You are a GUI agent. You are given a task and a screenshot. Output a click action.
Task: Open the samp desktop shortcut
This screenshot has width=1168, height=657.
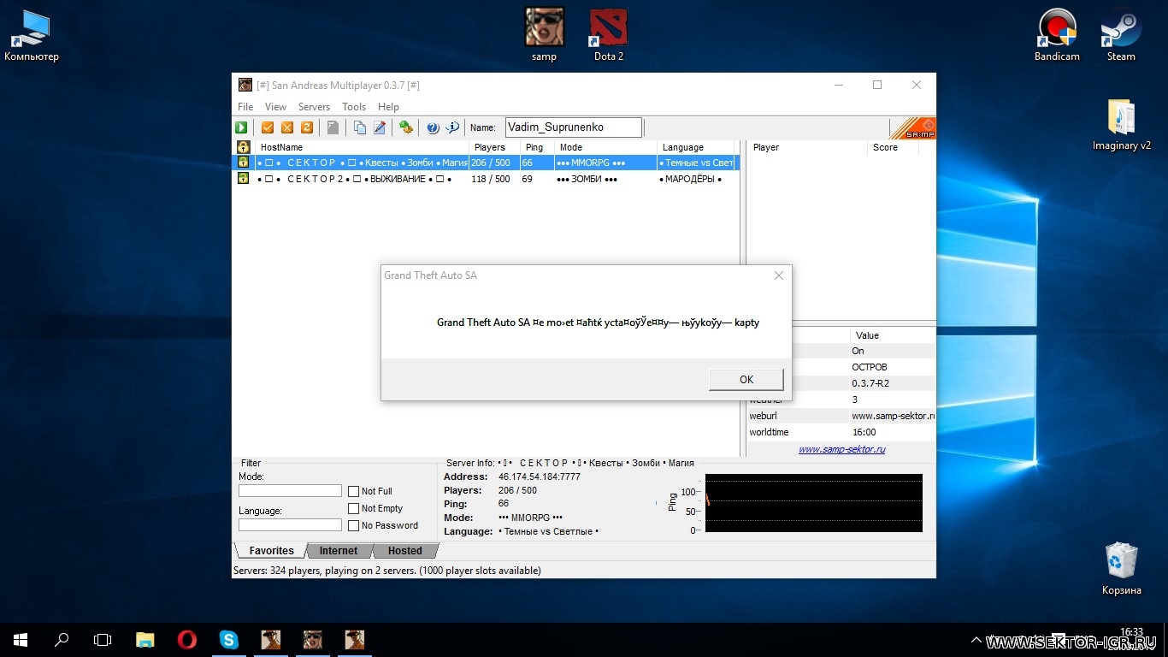(544, 35)
